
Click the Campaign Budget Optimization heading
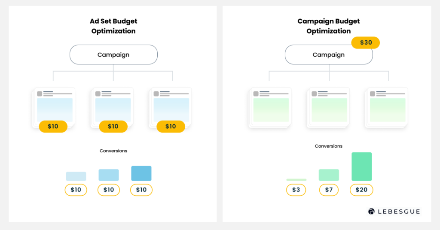point(329,26)
